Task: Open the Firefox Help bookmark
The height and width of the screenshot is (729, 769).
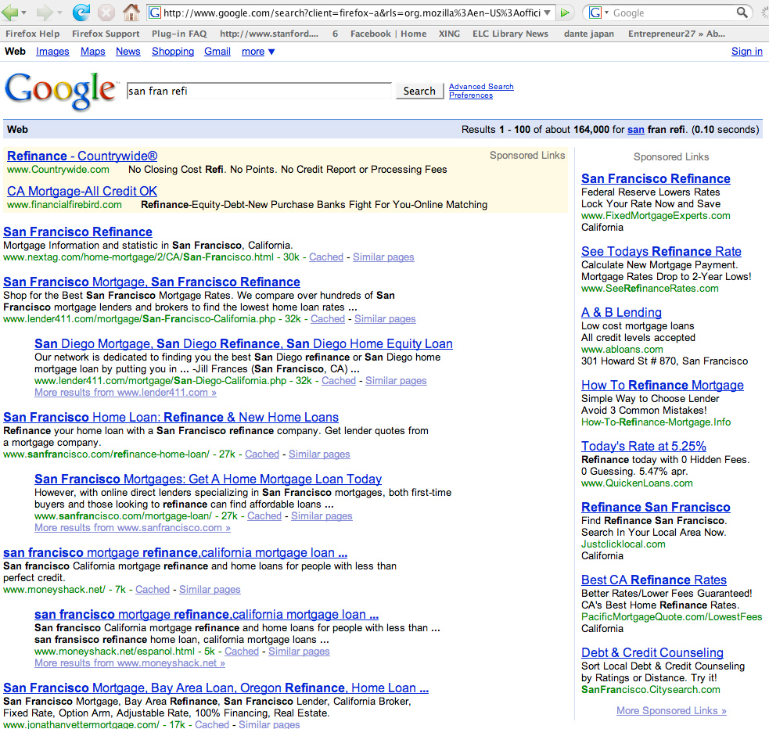Action: 32,34
